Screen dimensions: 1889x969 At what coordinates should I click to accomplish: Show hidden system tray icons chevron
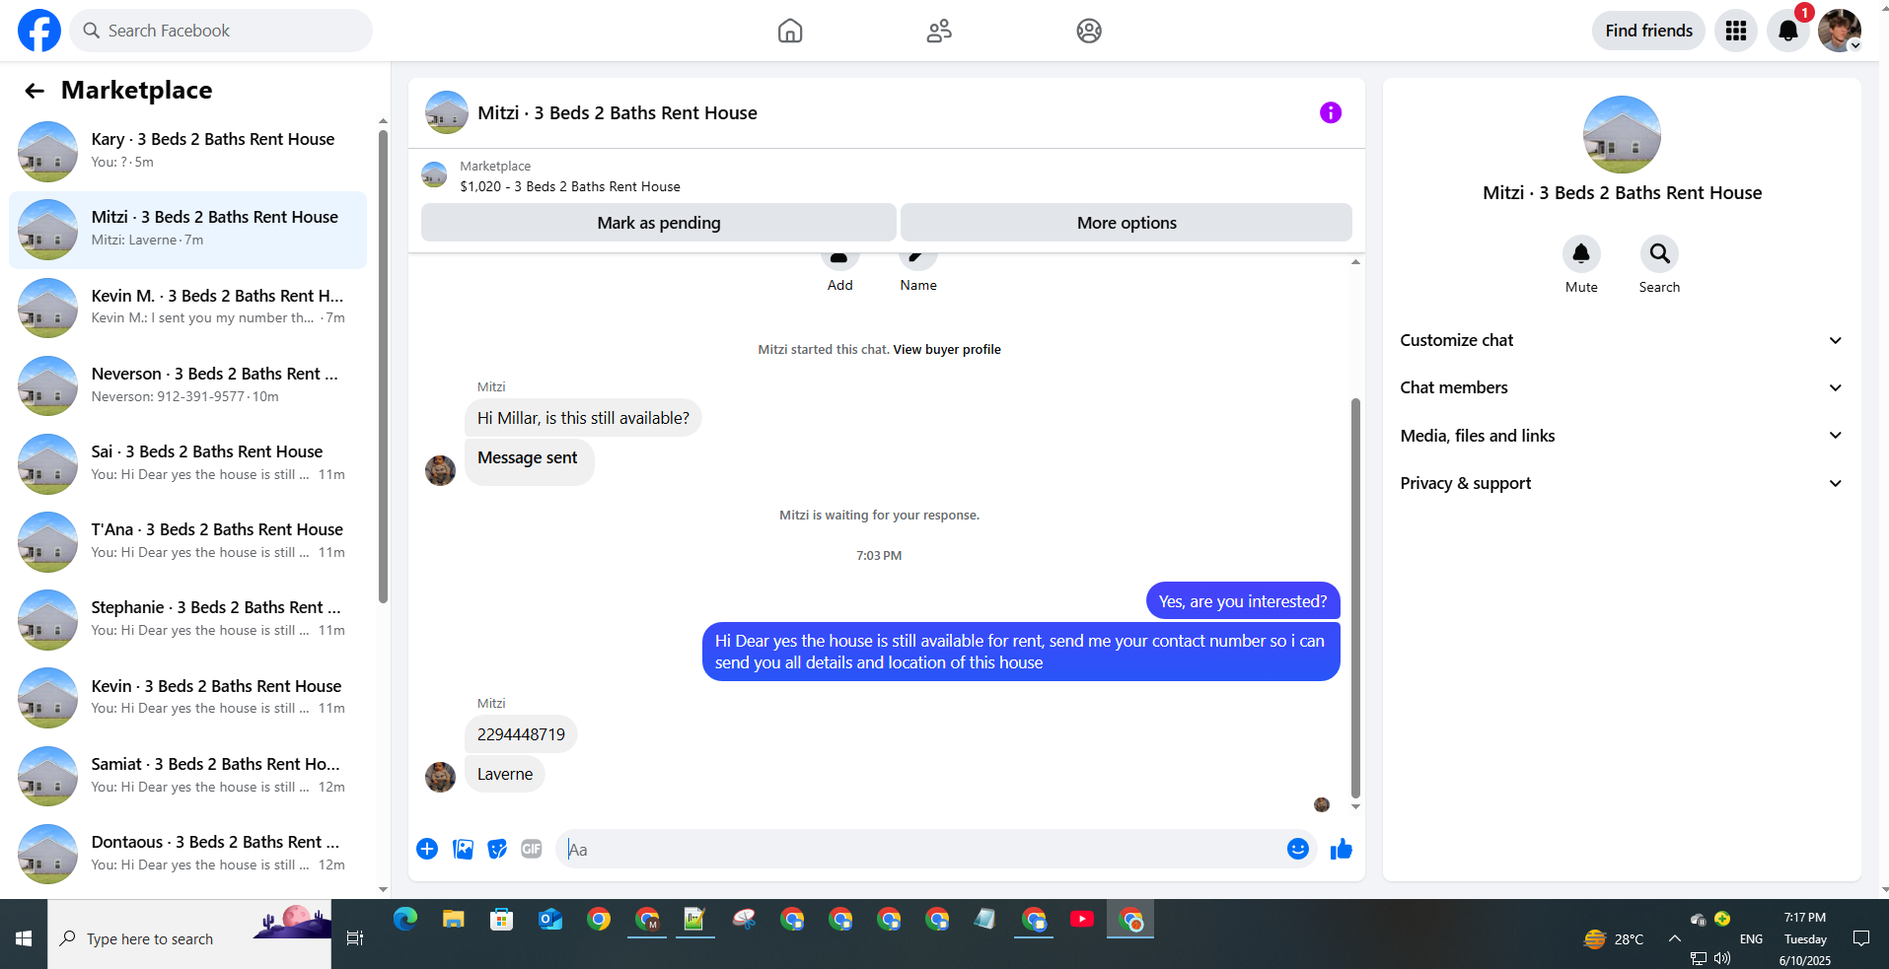pyautogui.click(x=1675, y=938)
